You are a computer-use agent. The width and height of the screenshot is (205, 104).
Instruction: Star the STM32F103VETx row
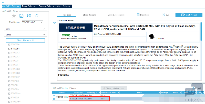(54, 99)
